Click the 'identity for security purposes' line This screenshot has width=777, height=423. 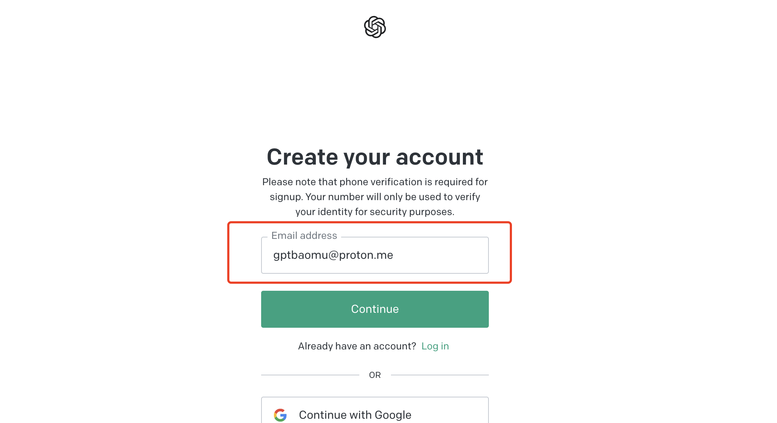tap(375, 212)
